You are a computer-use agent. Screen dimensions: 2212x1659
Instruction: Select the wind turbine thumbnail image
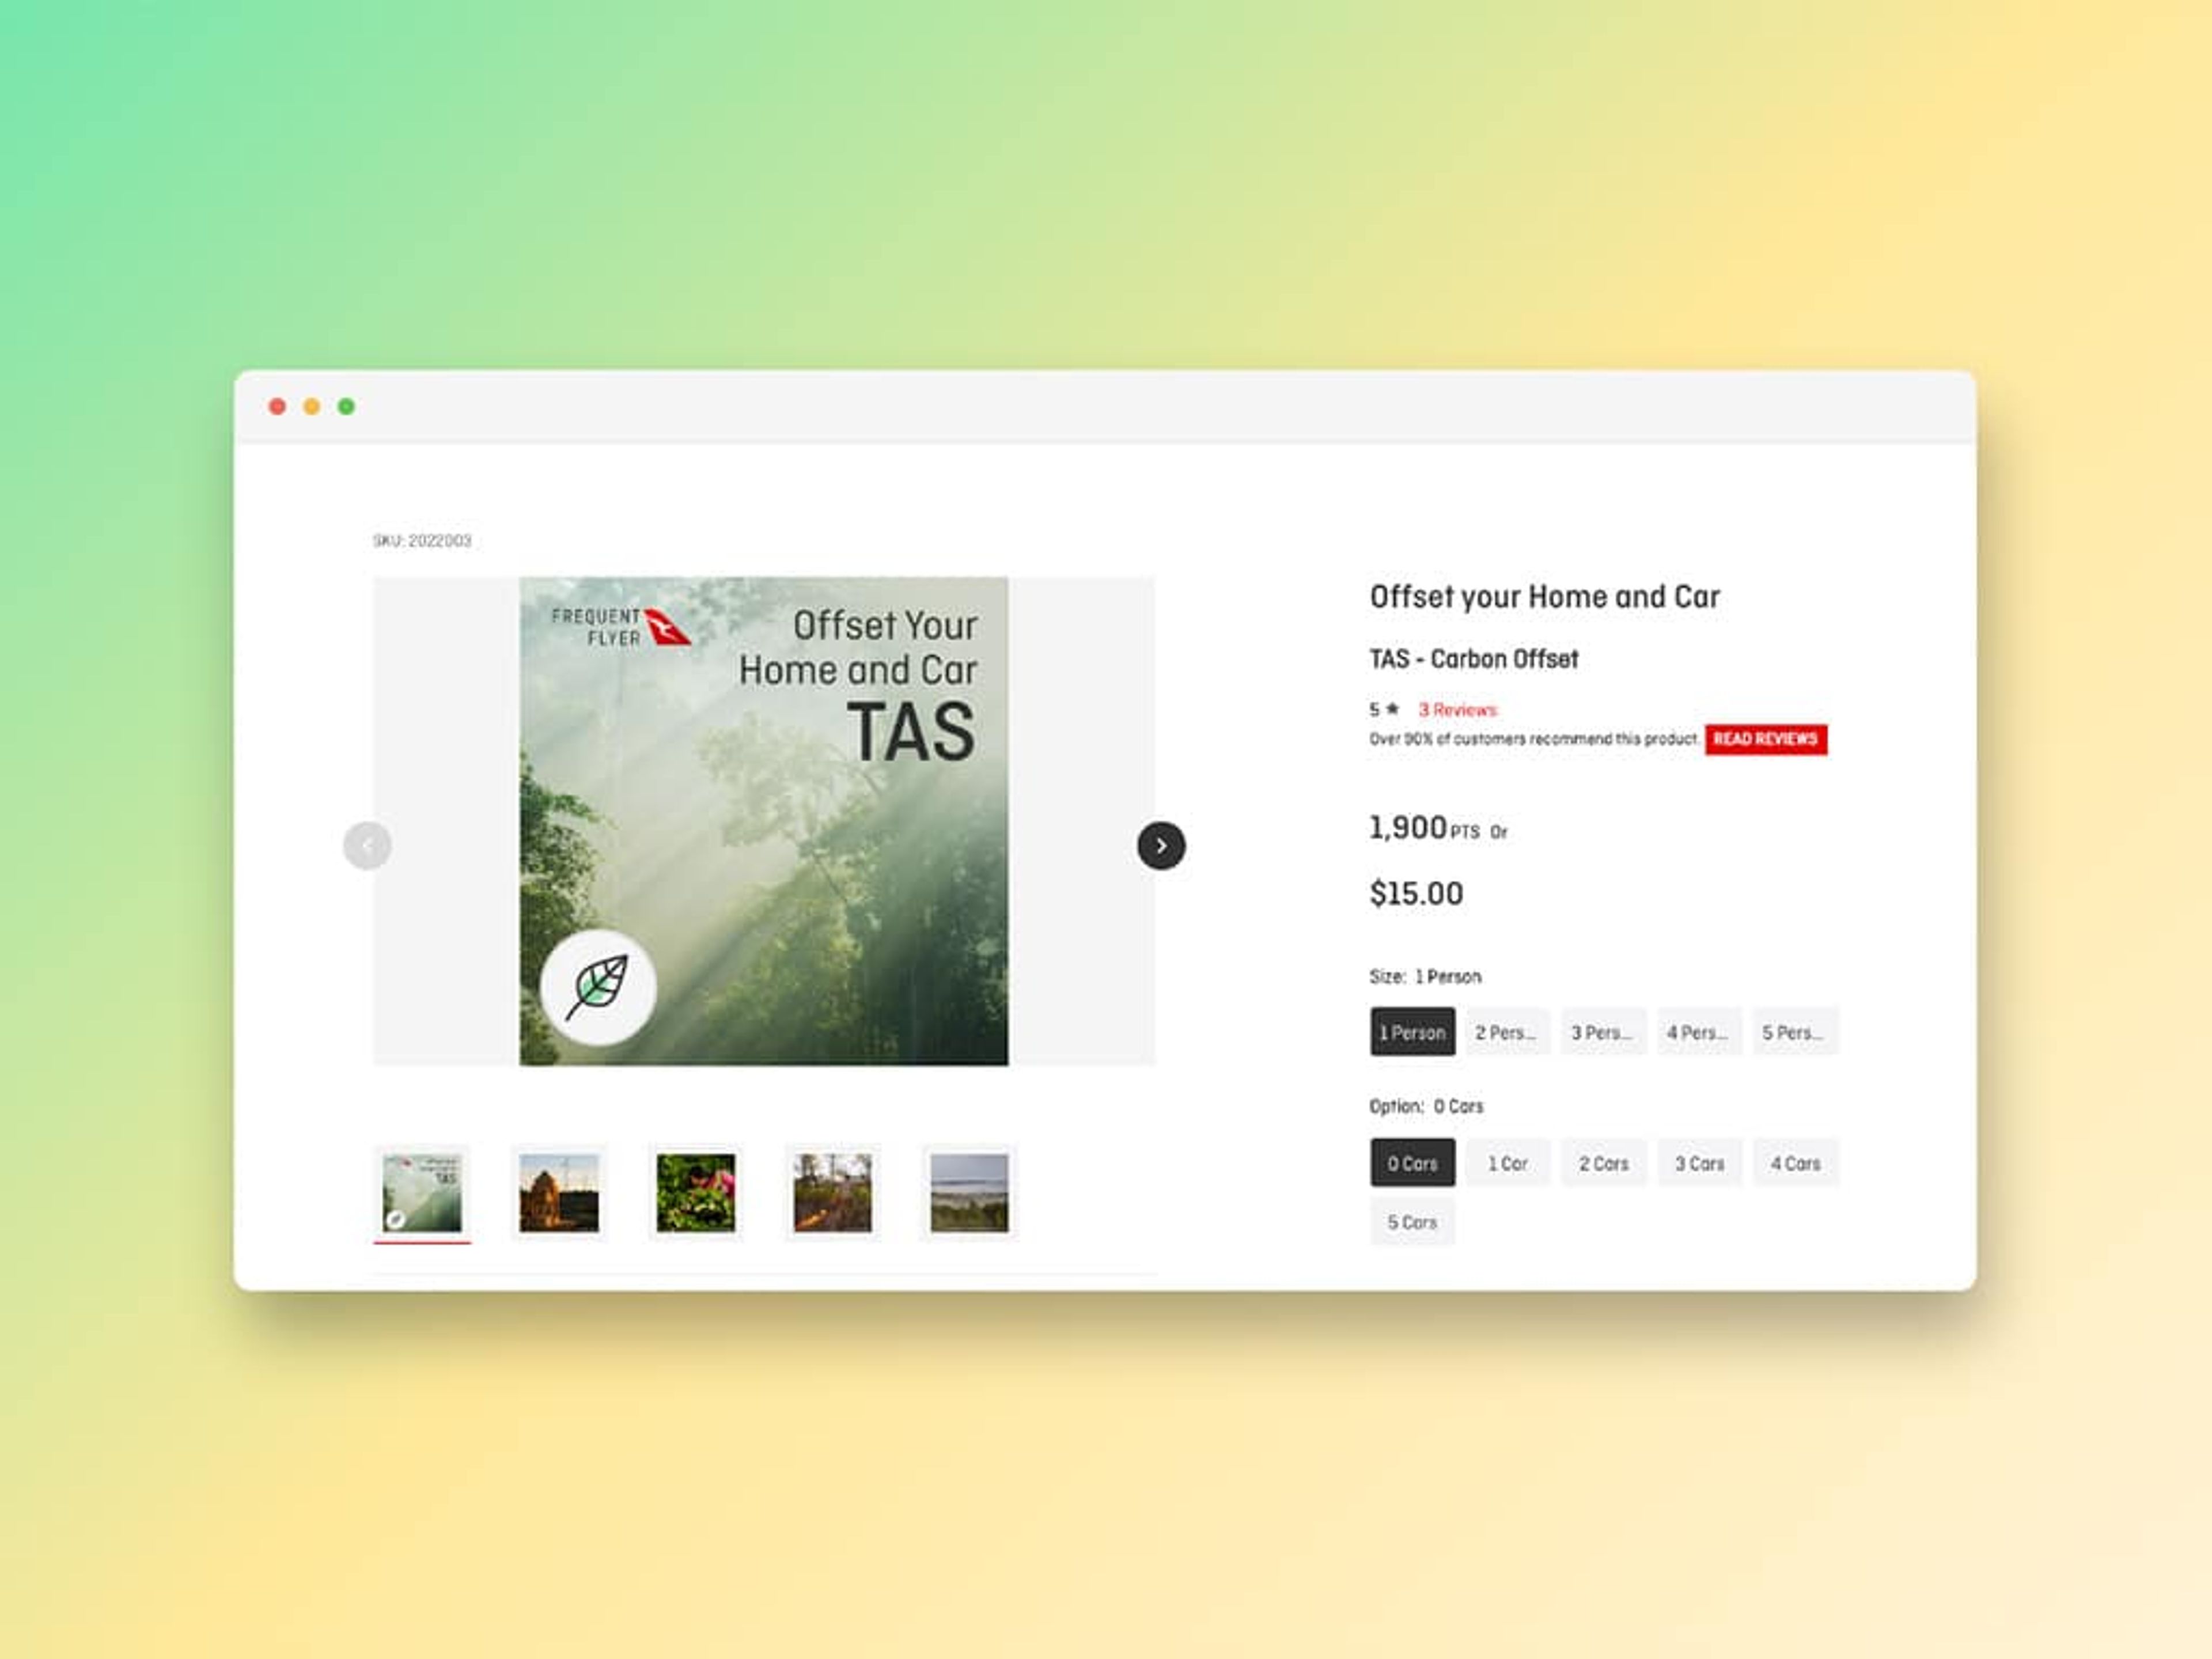tap(559, 1192)
